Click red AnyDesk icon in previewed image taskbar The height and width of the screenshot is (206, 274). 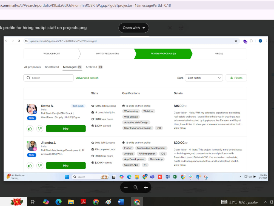coord(160,177)
